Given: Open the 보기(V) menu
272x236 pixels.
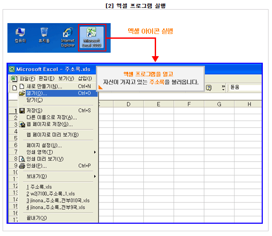Looking at the screenshot, I should 66,78.
